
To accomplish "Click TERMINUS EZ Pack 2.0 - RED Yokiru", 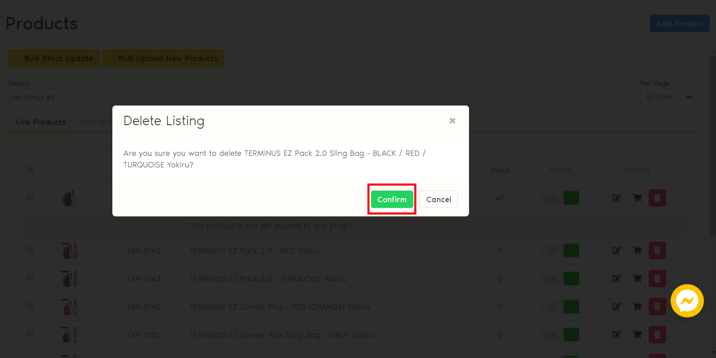I will (255, 251).
